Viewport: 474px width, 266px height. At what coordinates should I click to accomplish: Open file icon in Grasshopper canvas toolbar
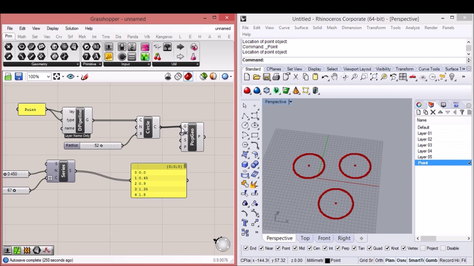tap(8, 76)
